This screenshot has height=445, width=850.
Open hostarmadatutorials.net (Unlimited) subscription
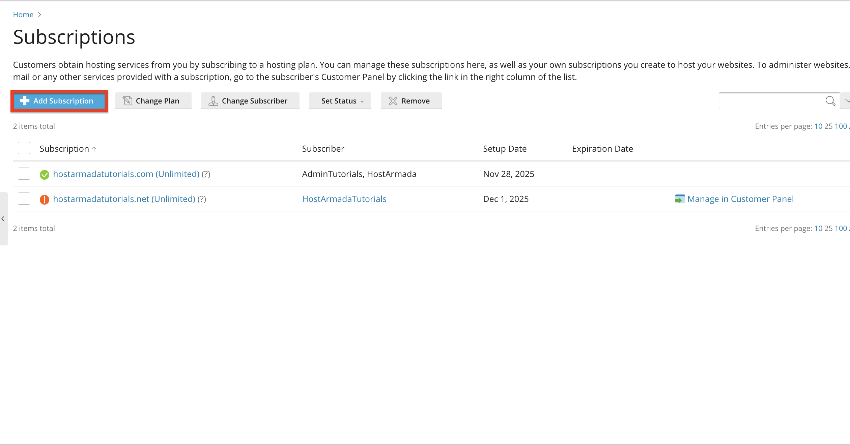[x=124, y=199]
